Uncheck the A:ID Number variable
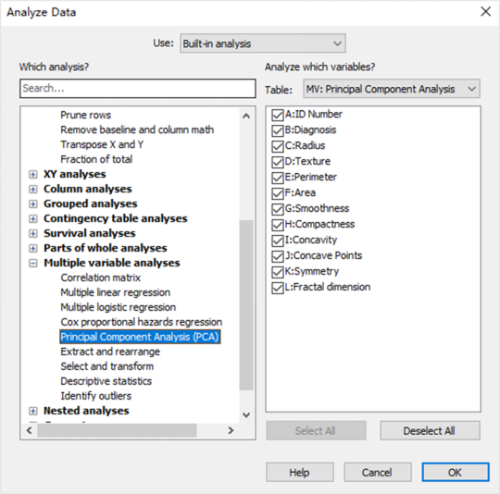 click(x=278, y=115)
